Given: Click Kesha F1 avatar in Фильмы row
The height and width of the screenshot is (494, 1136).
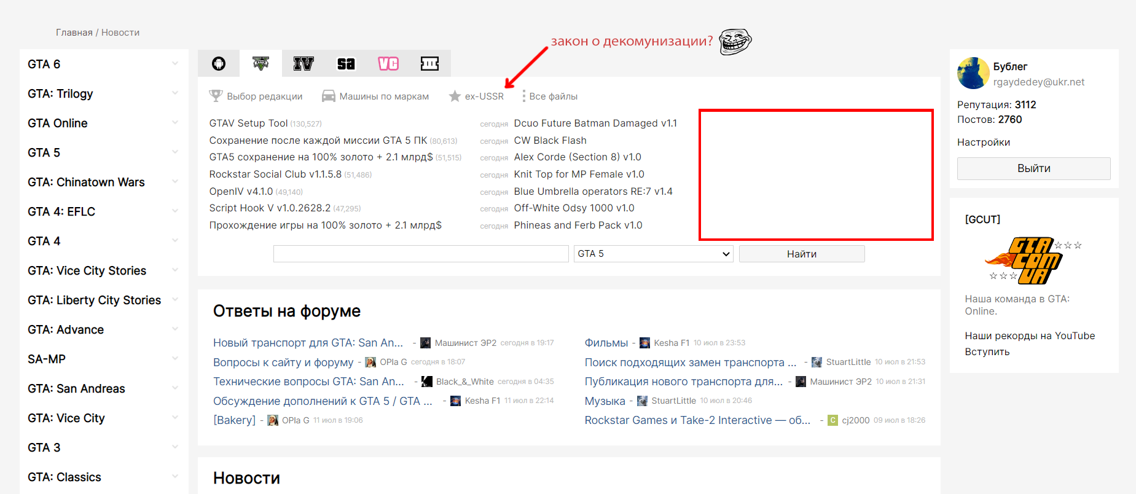Looking at the screenshot, I should point(644,343).
